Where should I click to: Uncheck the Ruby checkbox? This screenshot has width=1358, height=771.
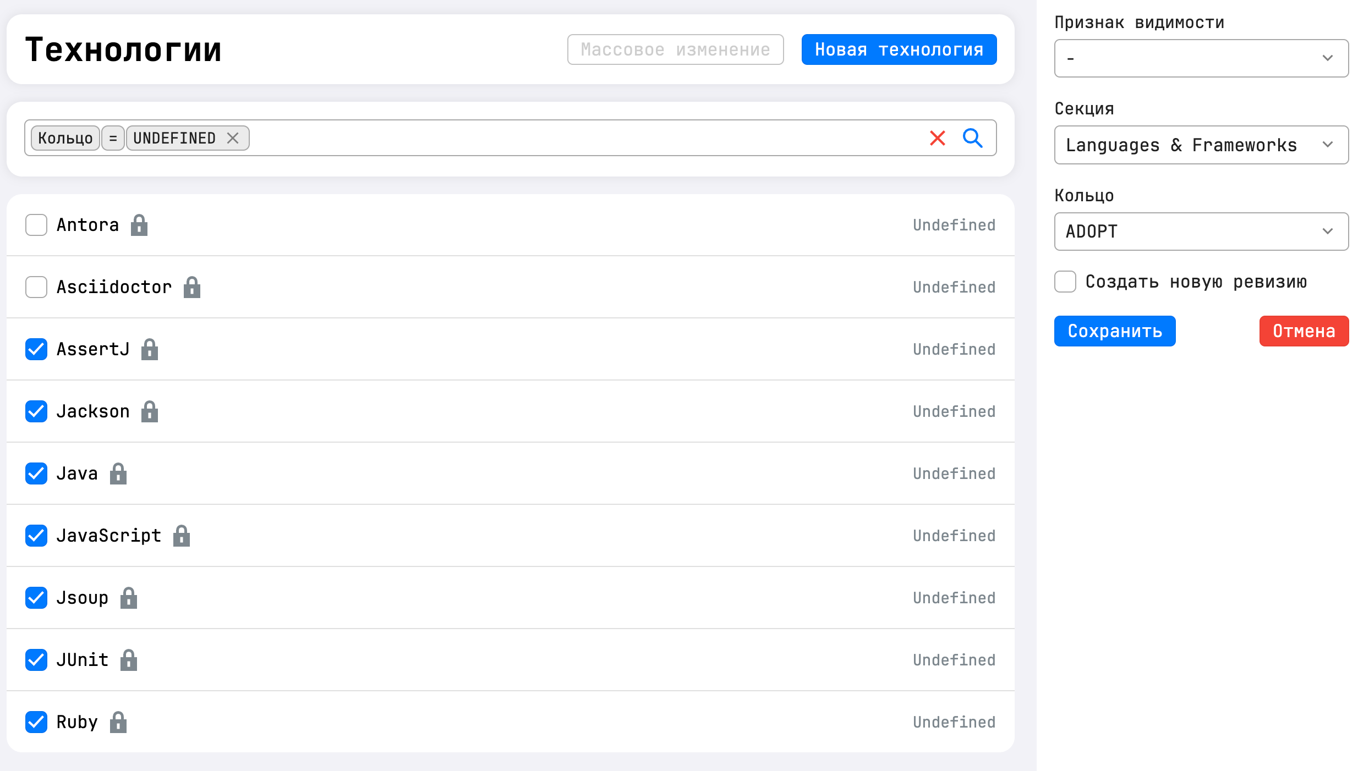[x=36, y=722]
